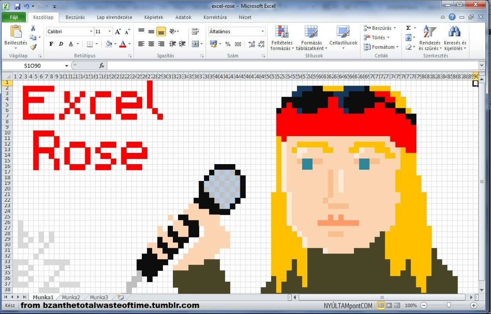Viewport: 491px width, 314px height.
Task: Click the zoom slider handle
Action: pos(449,305)
